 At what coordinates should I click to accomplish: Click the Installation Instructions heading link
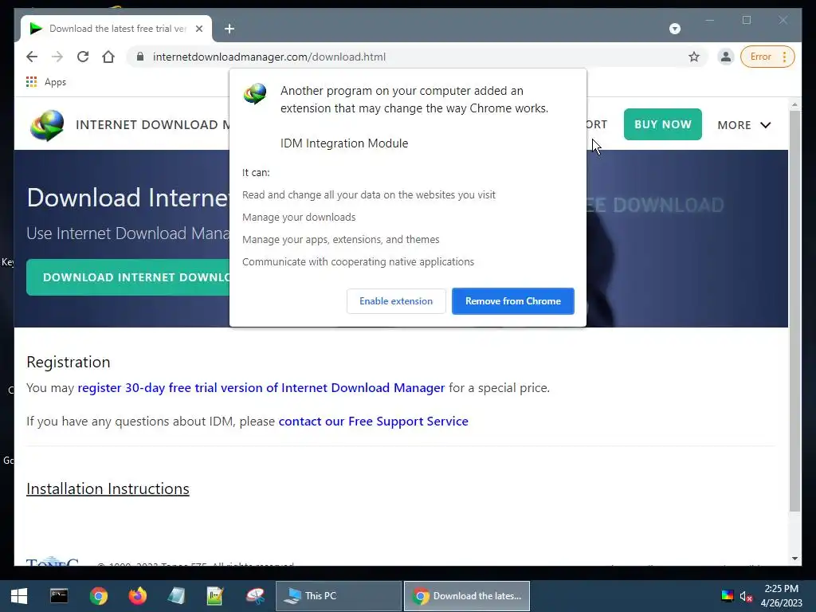108,488
